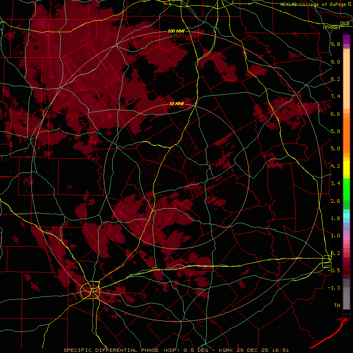Screen dimensions: 353x353
Task: Click the 4.2 value on the scale
Action: coord(335,166)
